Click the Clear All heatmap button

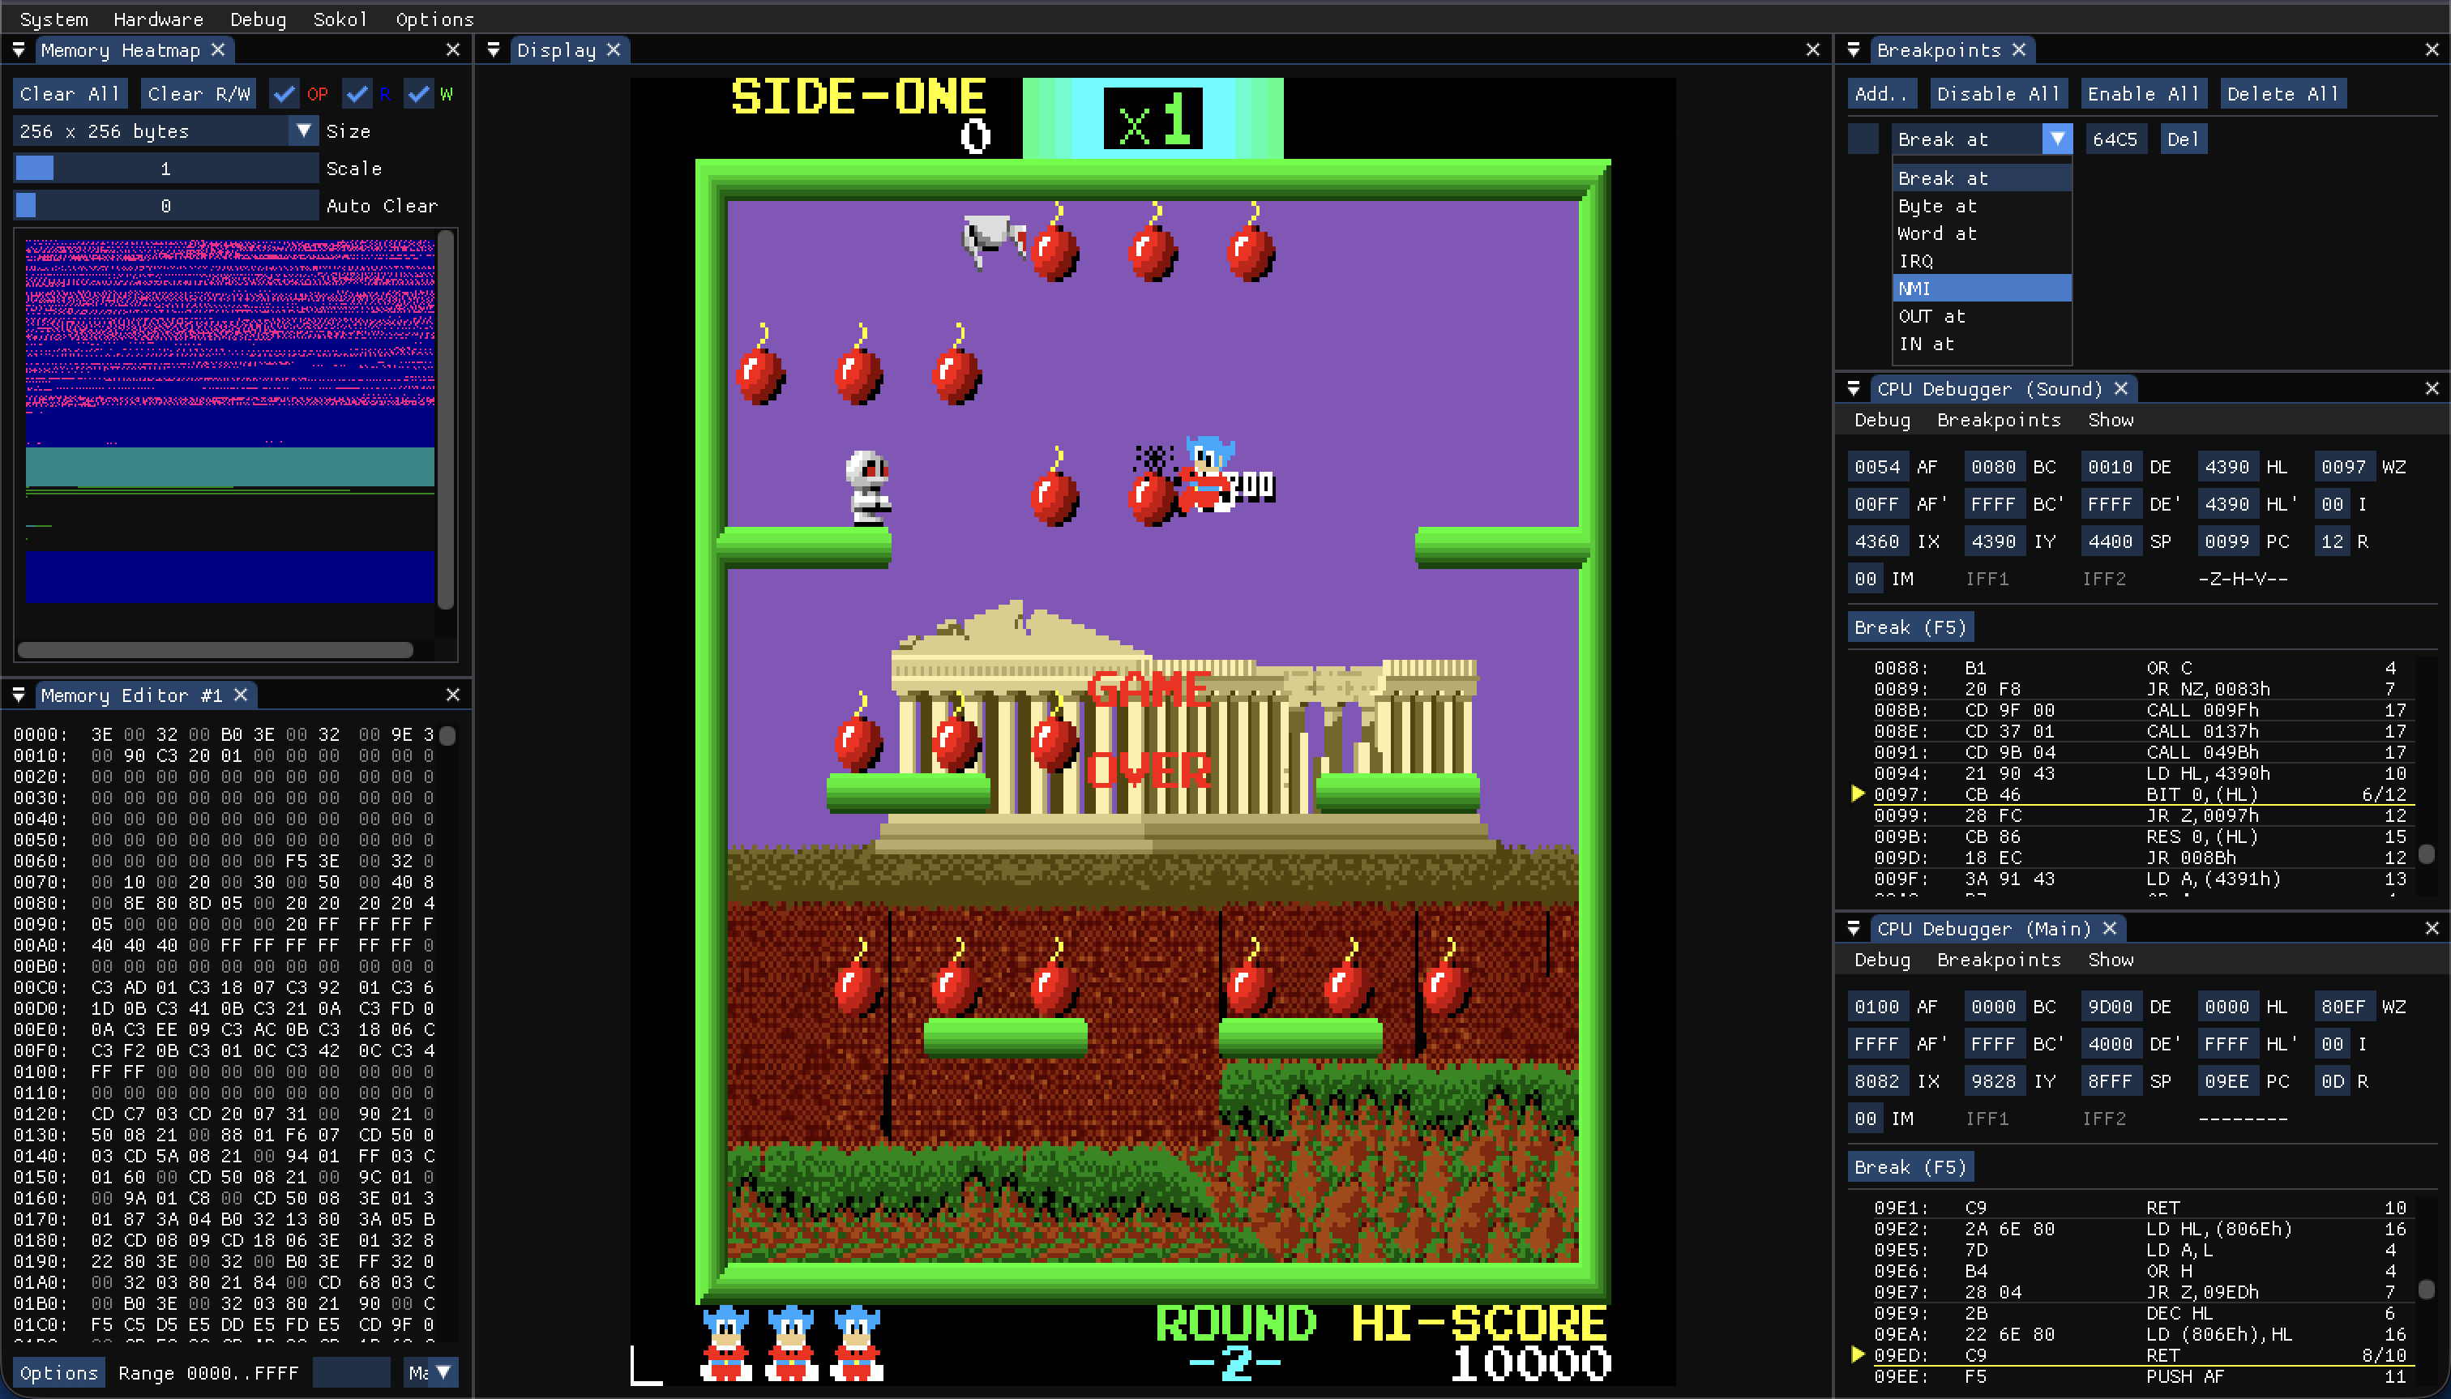(69, 94)
